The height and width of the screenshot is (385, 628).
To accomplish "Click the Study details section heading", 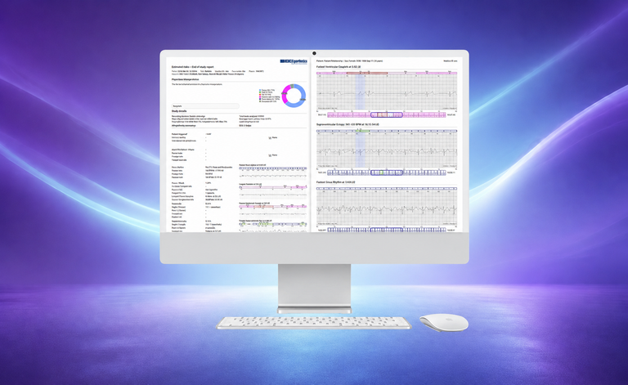I will point(179,111).
